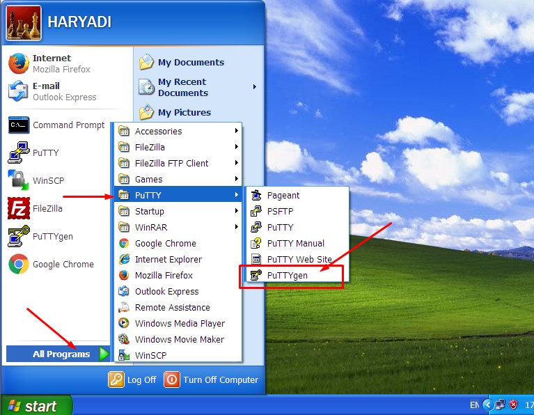This screenshot has height=415, width=534.
Task: Click the HARYADI user account picture
Action: (x=23, y=24)
